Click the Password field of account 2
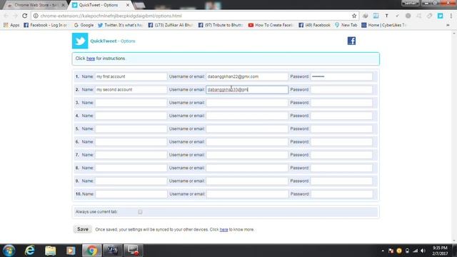 [341, 90]
